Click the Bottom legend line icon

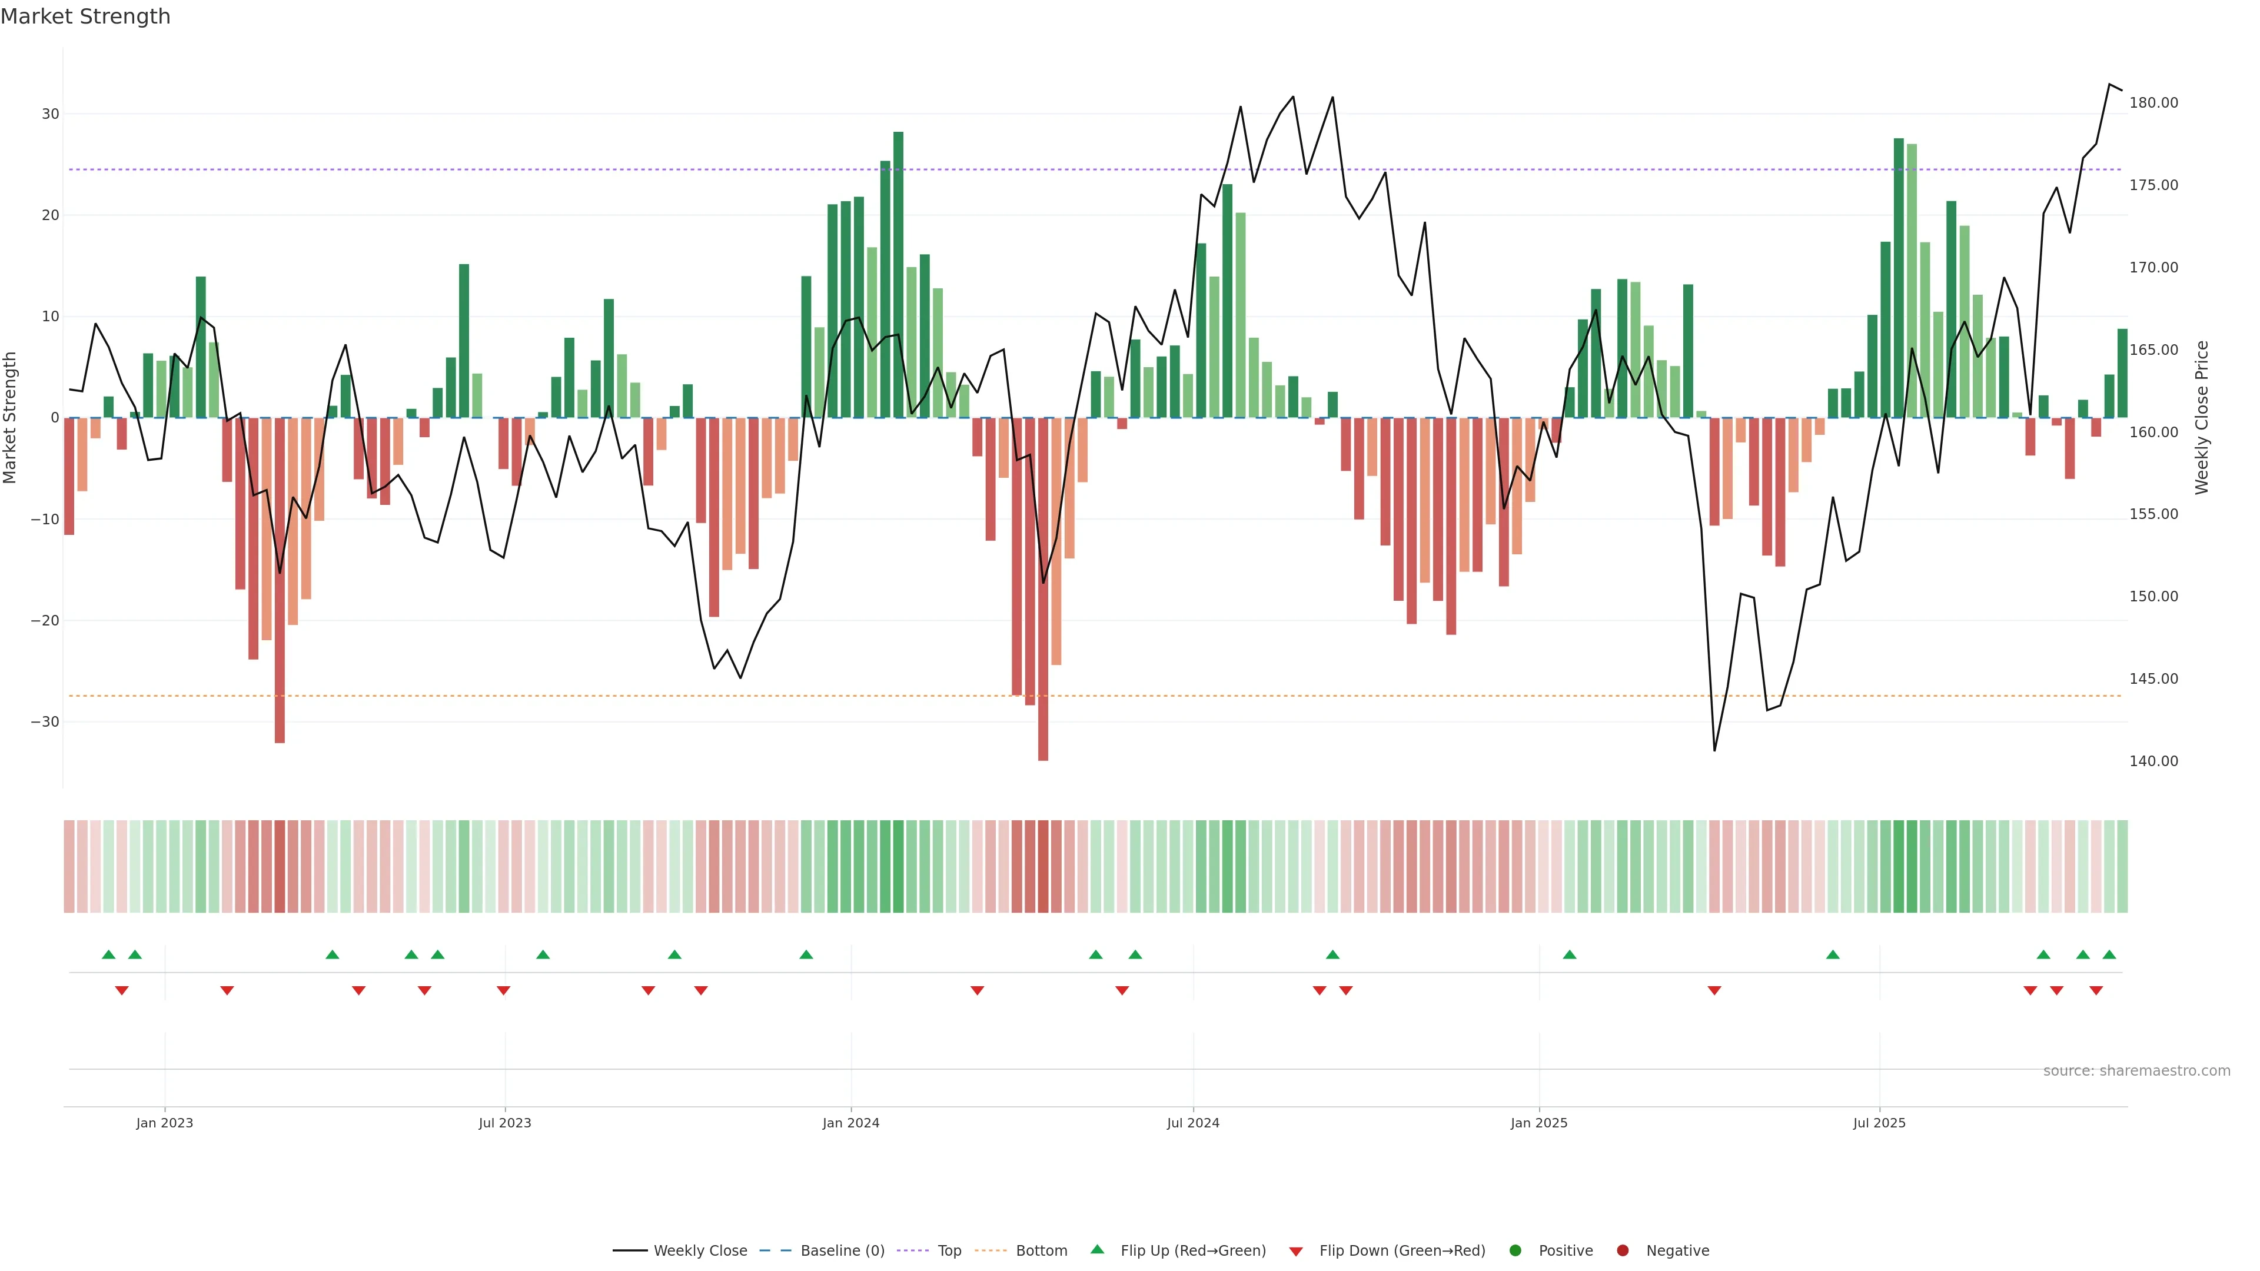pyautogui.click(x=991, y=1250)
